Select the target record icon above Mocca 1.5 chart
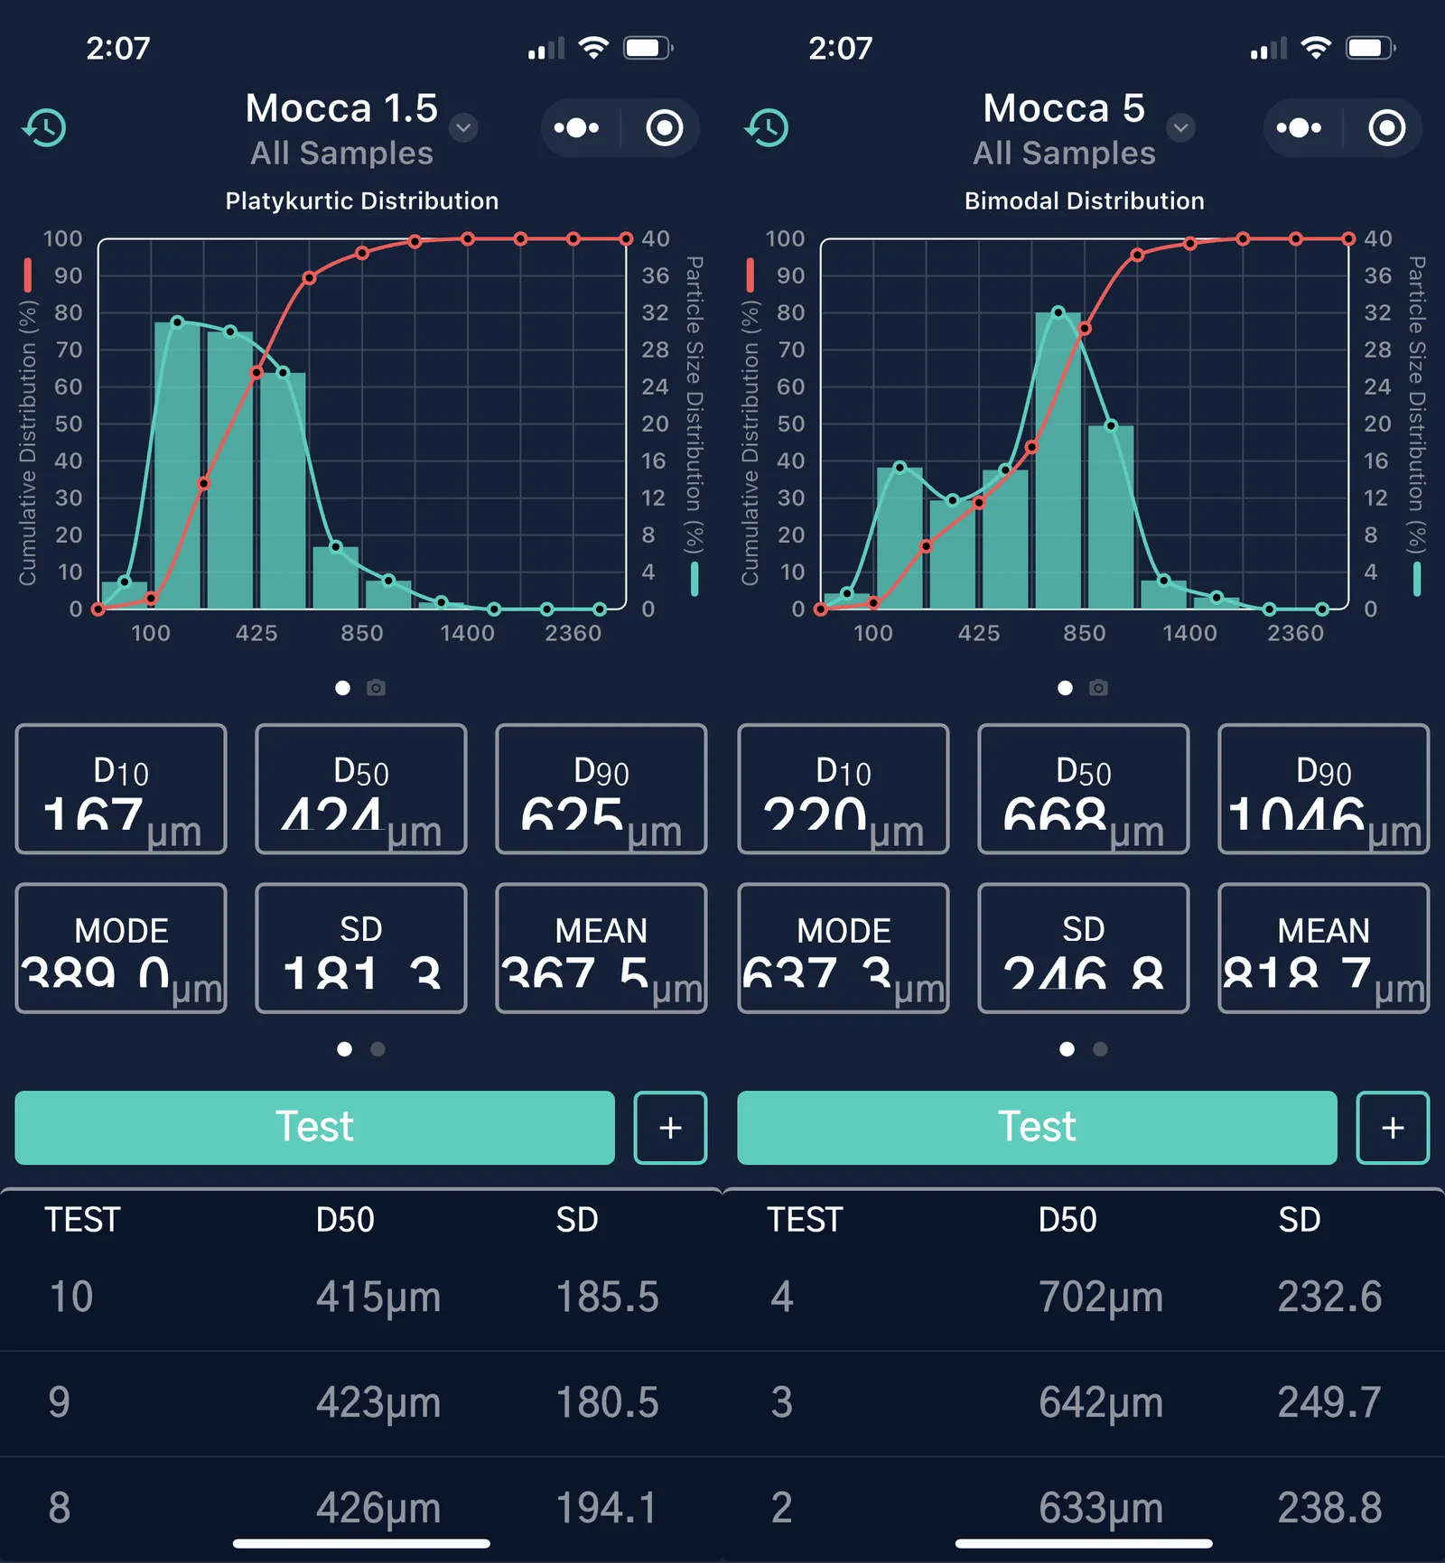 tap(666, 127)
